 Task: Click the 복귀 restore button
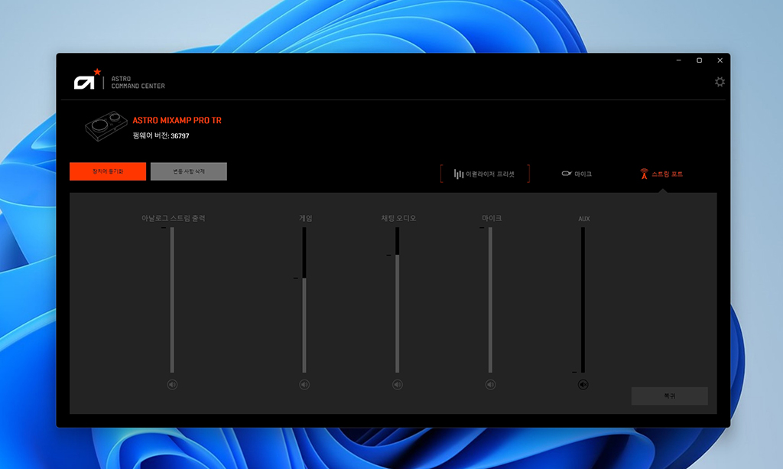click(669, 396)
